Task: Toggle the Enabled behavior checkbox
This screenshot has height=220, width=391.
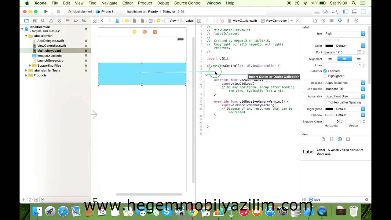Action: click(325, 71)
